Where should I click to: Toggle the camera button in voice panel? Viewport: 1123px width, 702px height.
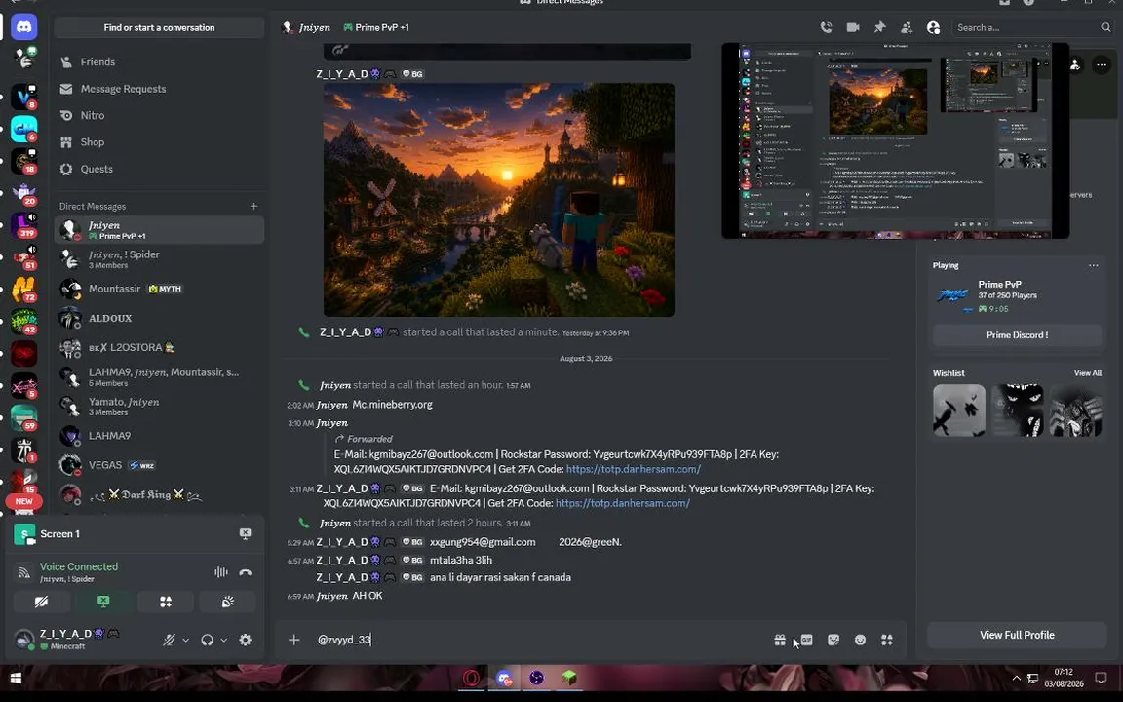coord(42,602)
